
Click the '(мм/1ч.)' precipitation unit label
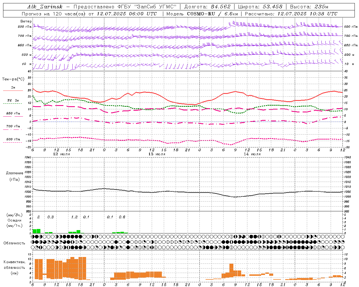tap(14, 226)
